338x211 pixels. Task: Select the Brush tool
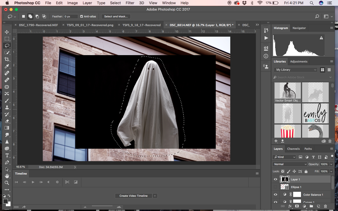(x=7, y=100)
